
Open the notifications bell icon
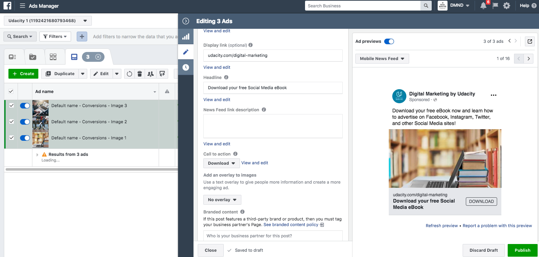coord(483,6)
